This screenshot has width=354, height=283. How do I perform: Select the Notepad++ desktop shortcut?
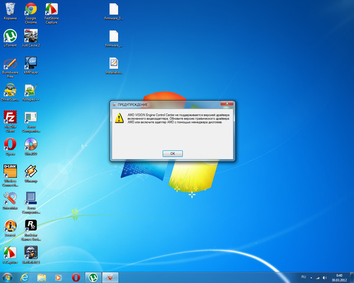[31, 93]
